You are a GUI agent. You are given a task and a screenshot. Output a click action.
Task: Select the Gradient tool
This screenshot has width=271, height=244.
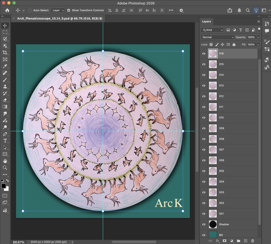coord(5,107)
